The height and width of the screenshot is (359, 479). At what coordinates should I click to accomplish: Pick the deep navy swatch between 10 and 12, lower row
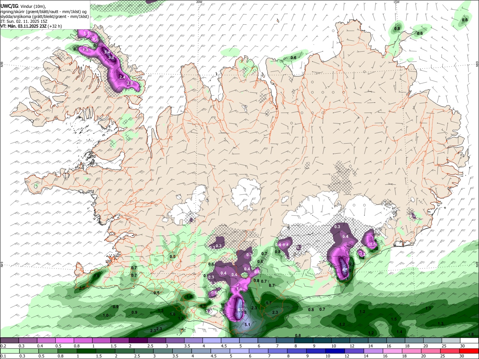[334, 351]
